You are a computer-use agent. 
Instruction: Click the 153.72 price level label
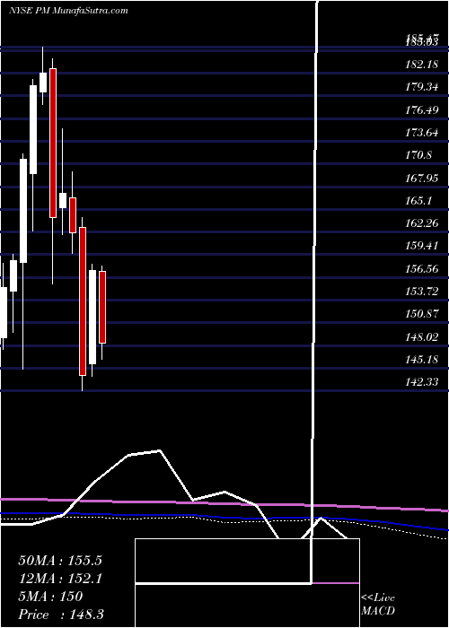pos(422,292)
